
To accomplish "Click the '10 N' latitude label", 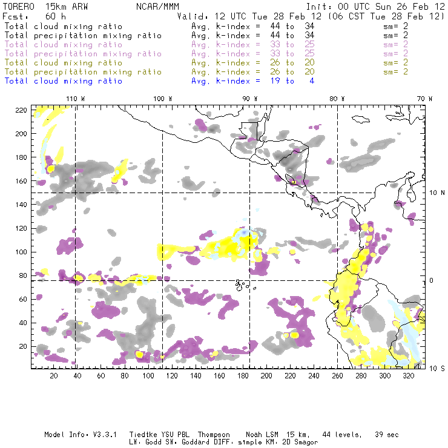I will click(x=437, y=193).
